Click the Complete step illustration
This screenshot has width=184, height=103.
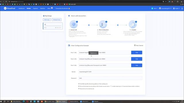point(133,24)
